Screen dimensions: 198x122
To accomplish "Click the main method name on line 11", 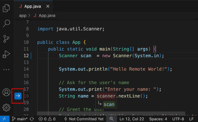I will (105, 49).
